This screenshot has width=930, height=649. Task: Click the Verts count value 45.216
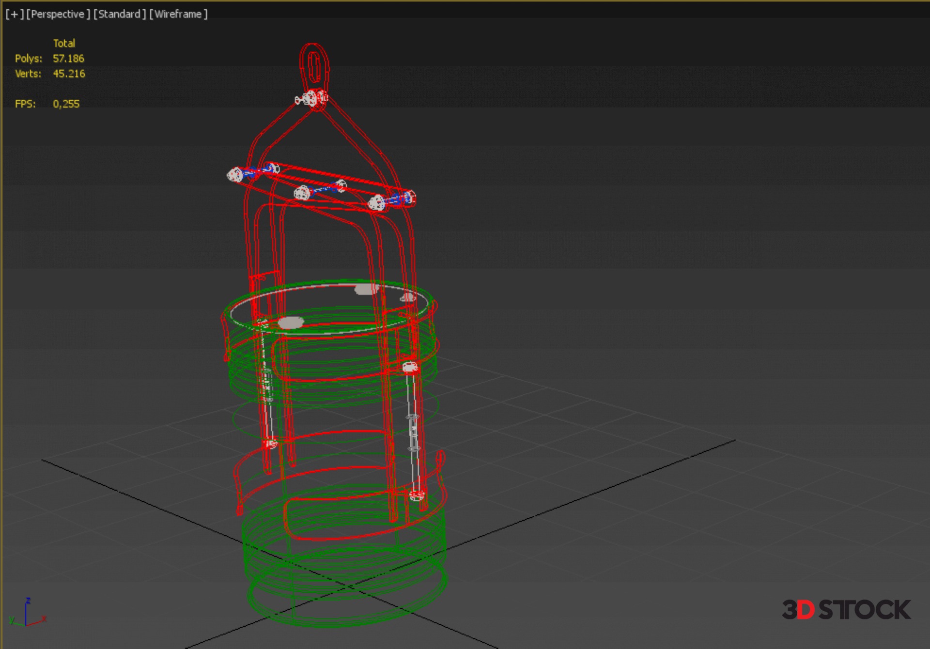click(x=69, y=74)
